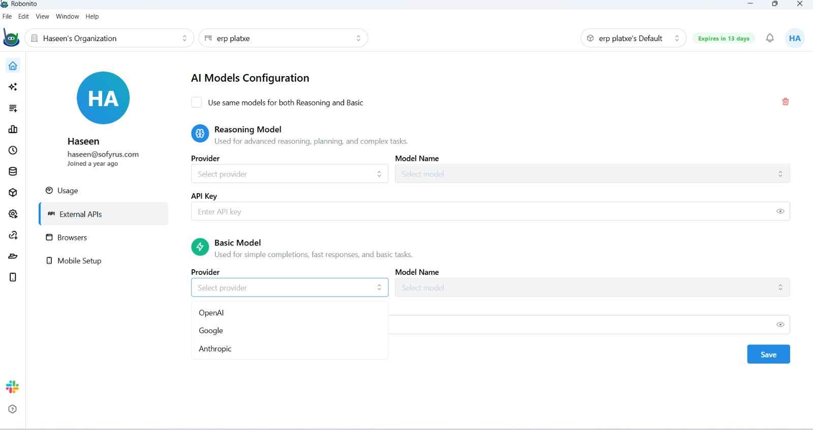Open the Edit menu

23,16
